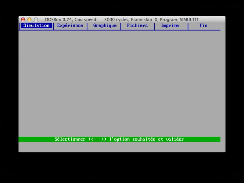Click the gray zoom window button
244x183 pixels.
36,20
